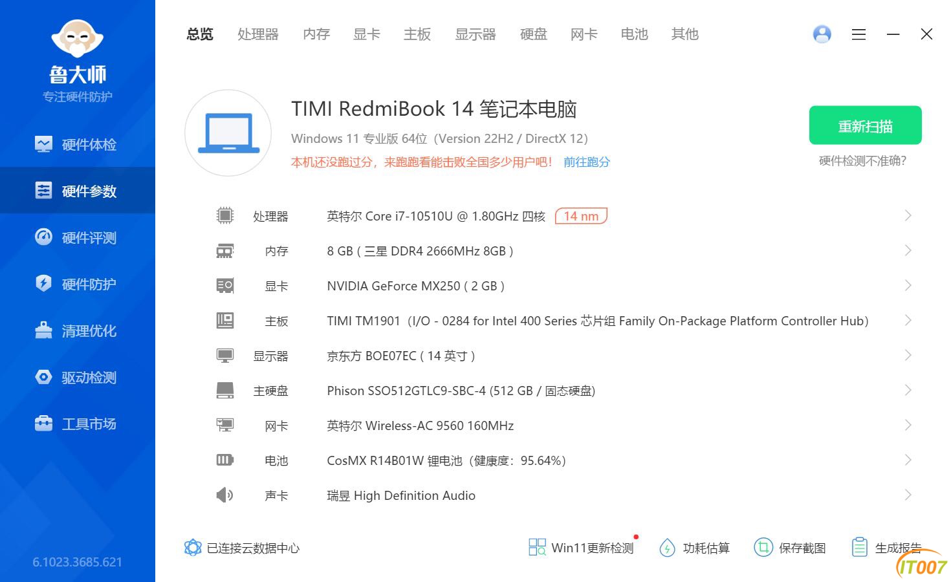Click 京东方 BOE07EC display text
Screen dimensions: 951x582
tap(401, 356)
